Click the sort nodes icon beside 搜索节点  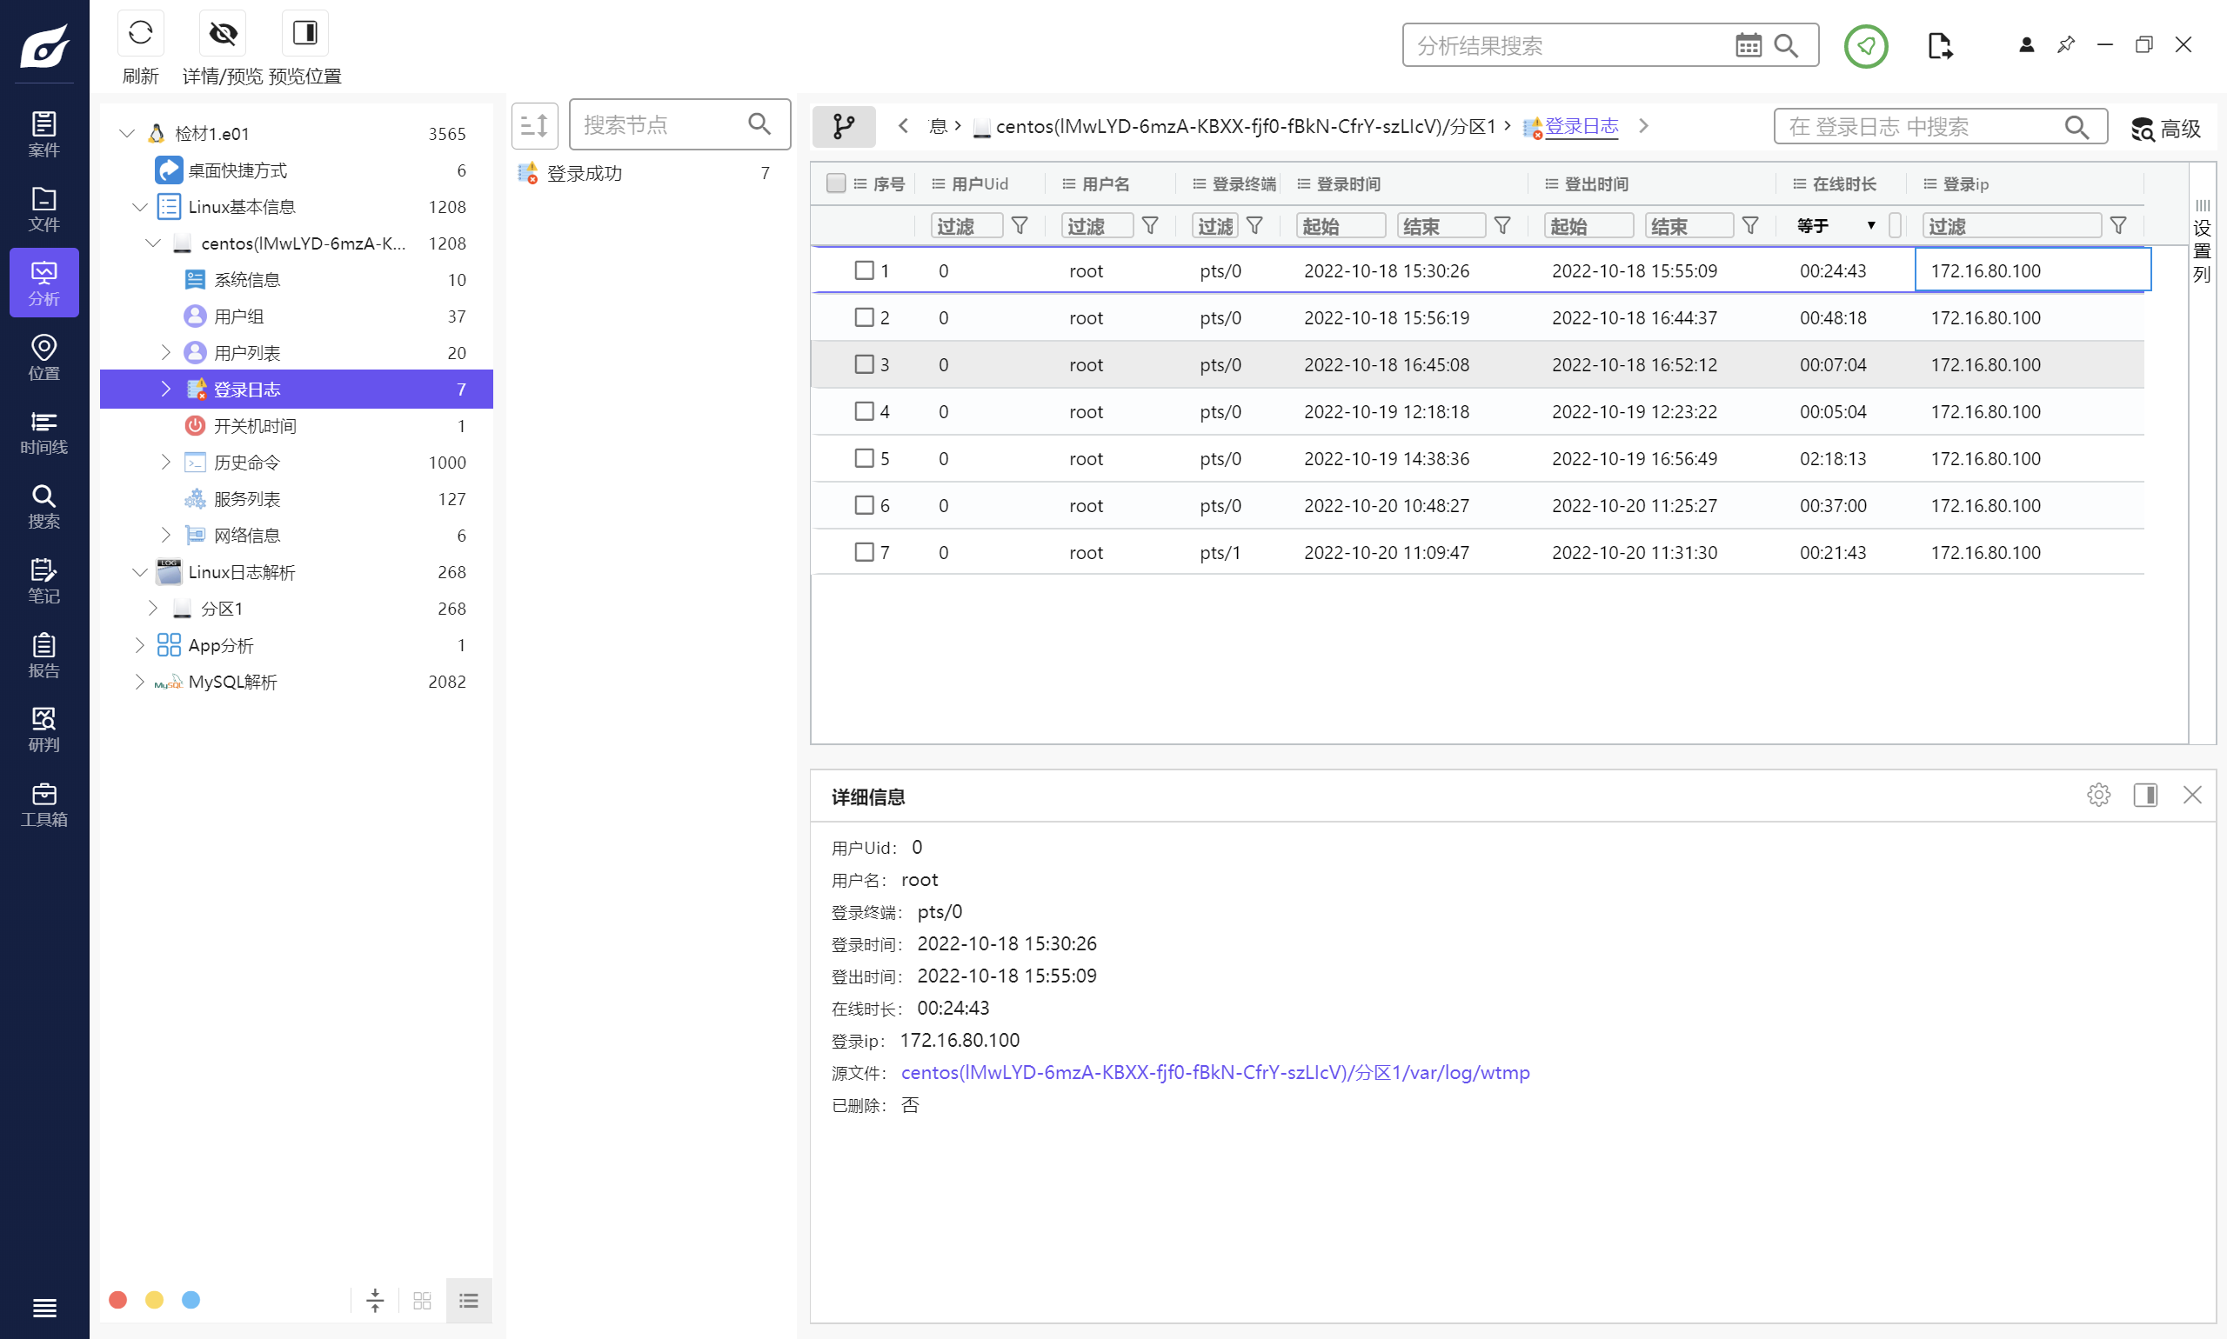pyautogui.click(x=534, y=124)
